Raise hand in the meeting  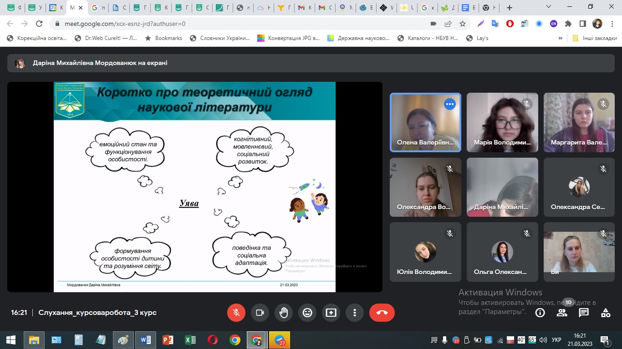(284, 313)
